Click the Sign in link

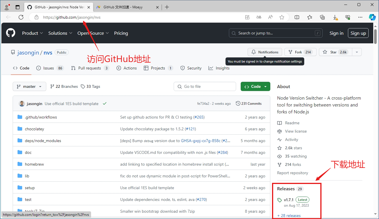pos(336,33)
